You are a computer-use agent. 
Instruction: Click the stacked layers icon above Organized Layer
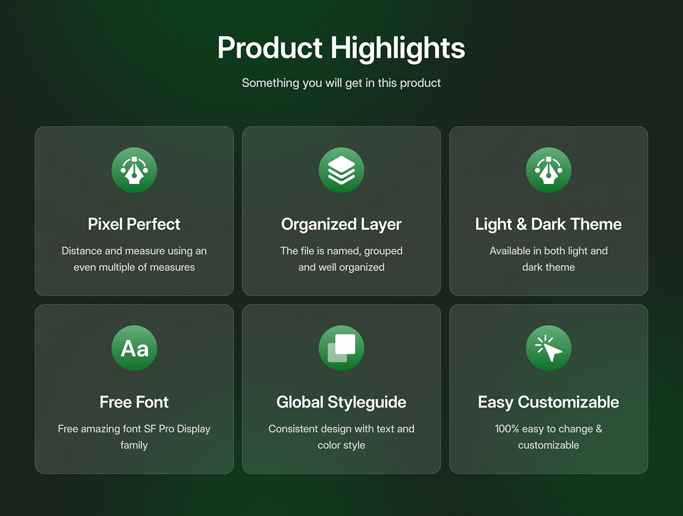coord(341,170)
